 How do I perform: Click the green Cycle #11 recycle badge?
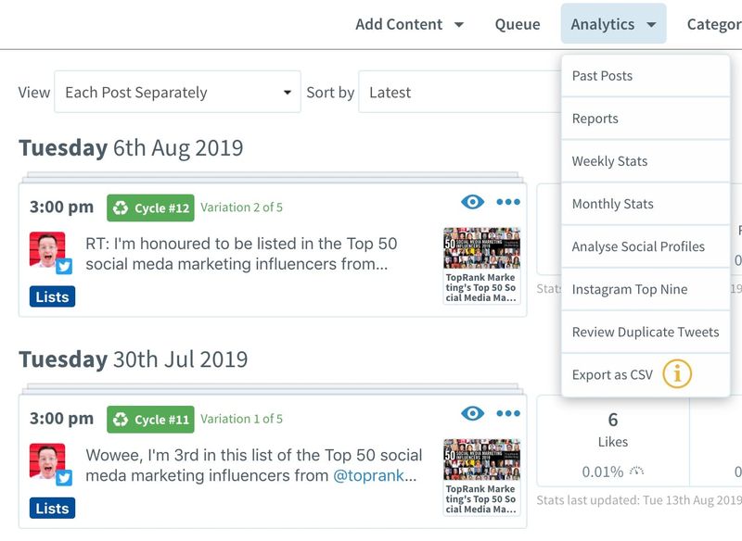[x=150, y=419]
